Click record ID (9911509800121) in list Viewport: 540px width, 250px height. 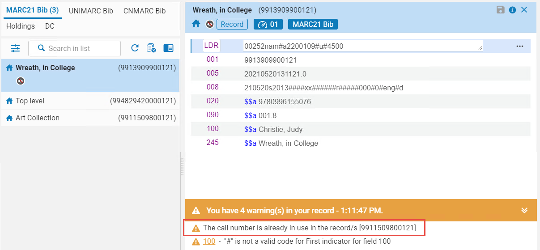[147, 118]
